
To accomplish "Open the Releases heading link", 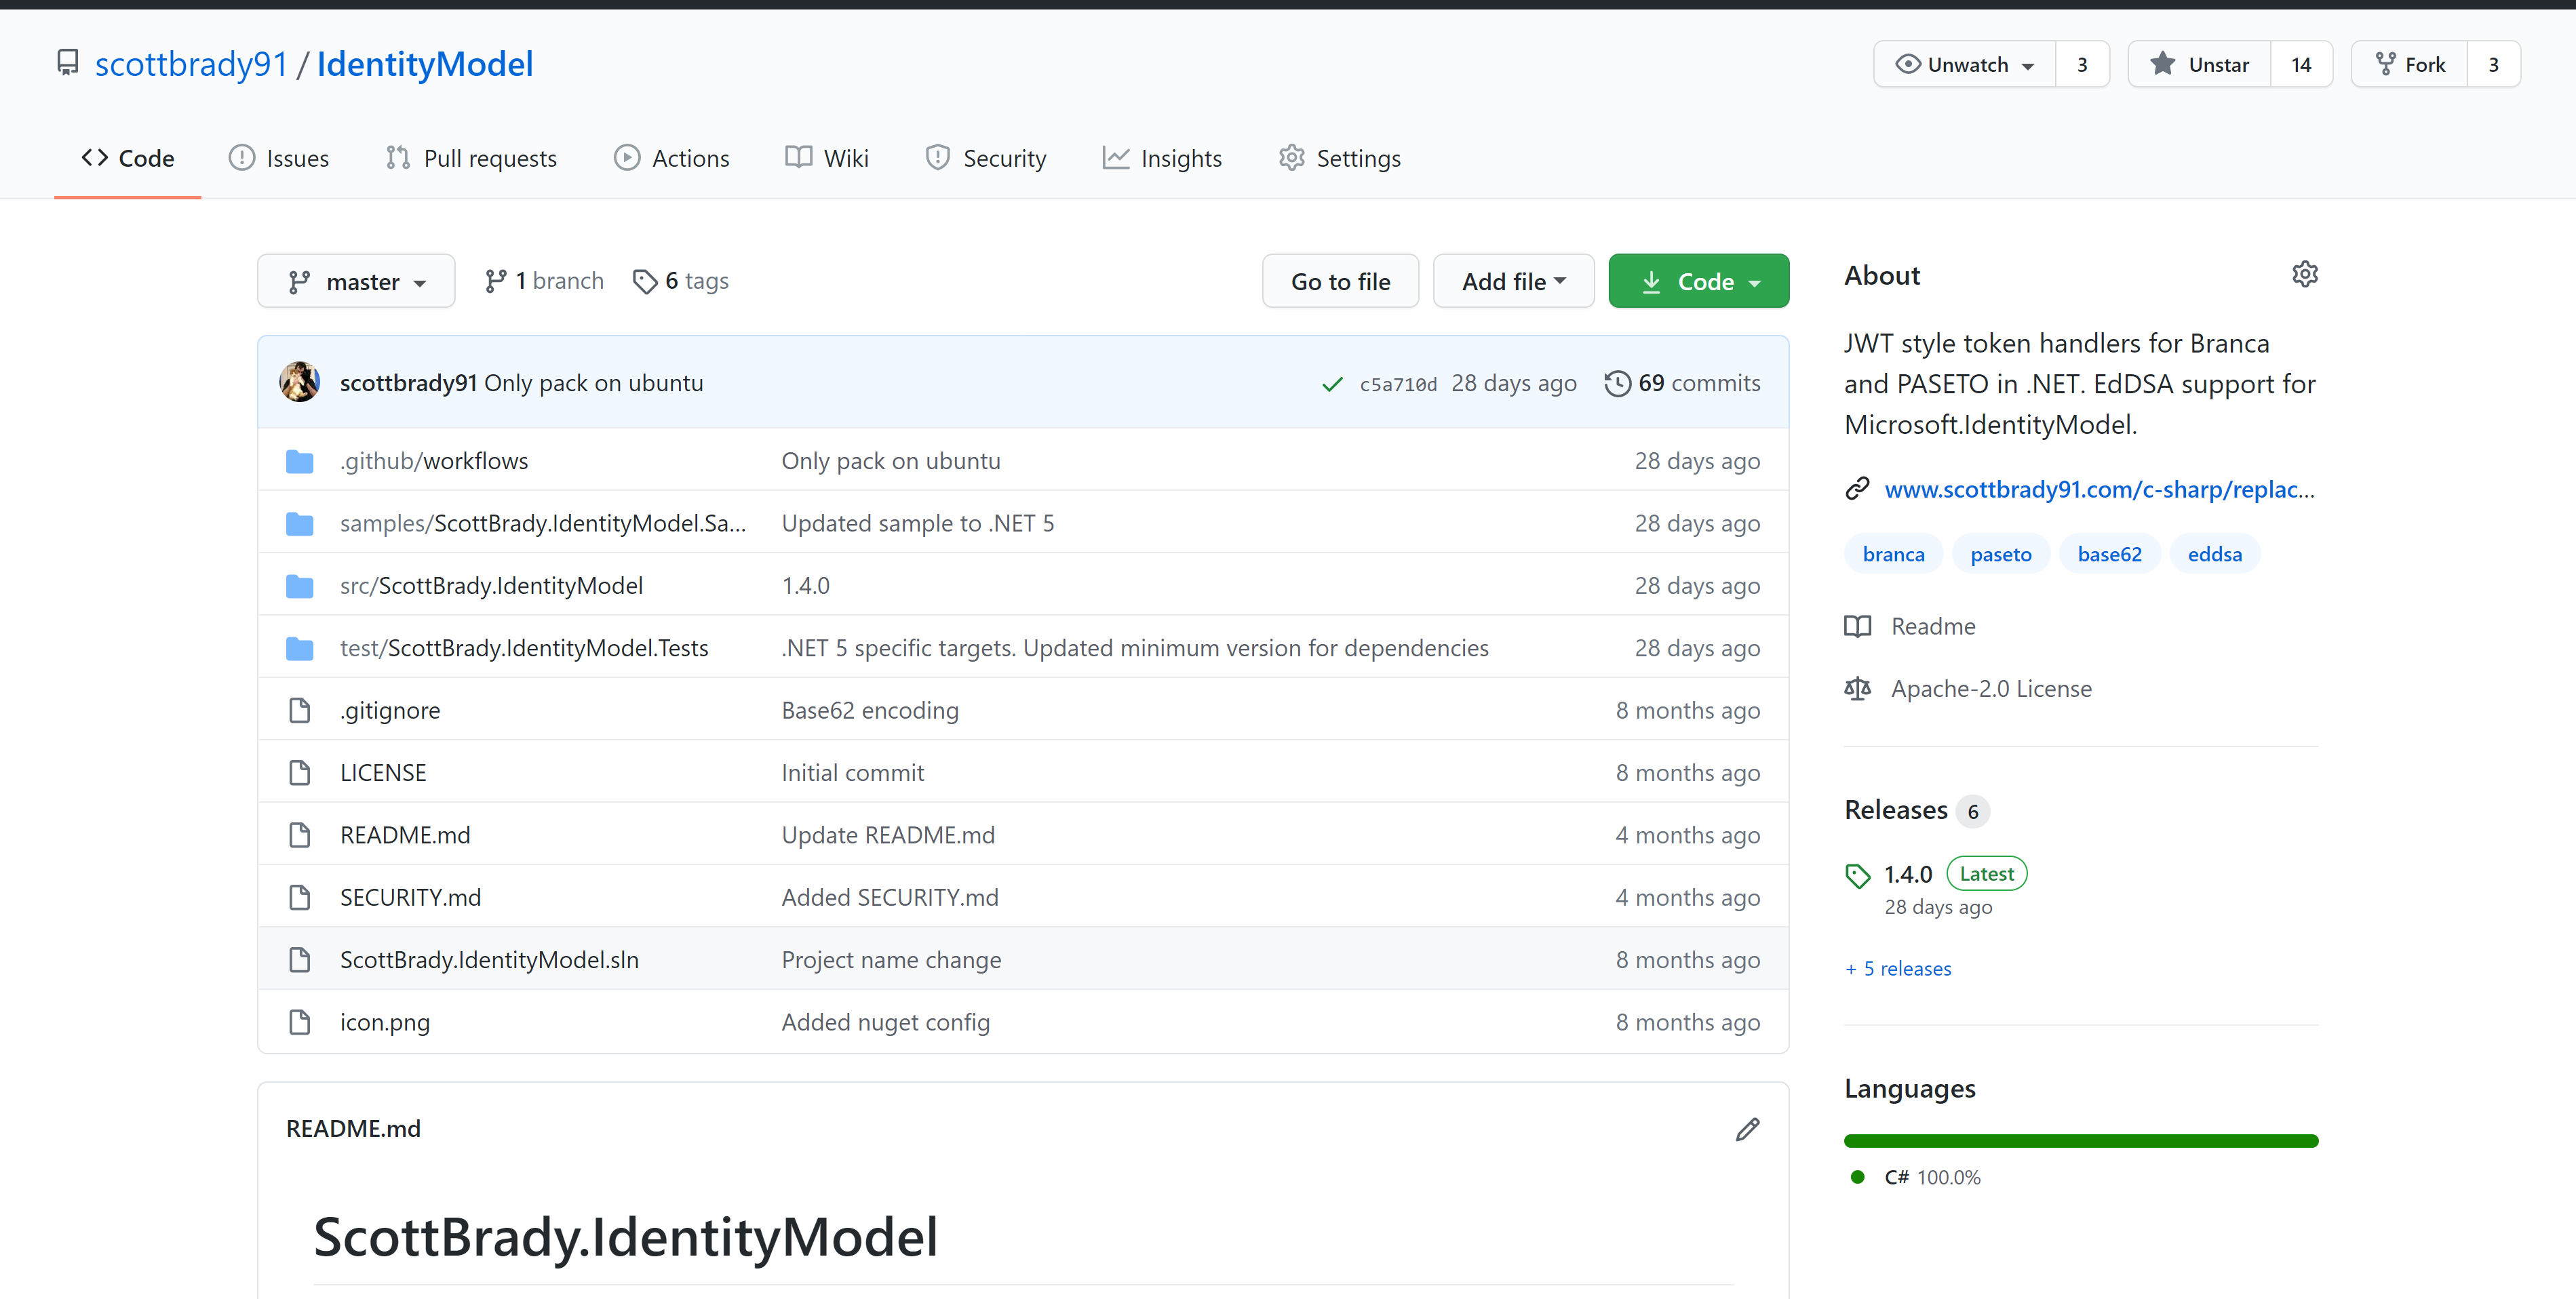I will 1896,810.
